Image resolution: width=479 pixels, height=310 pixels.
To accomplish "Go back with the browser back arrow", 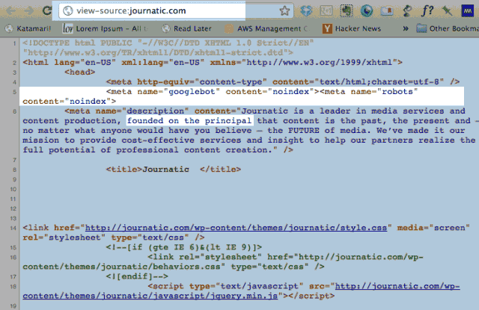I will [x=10, y=11].
